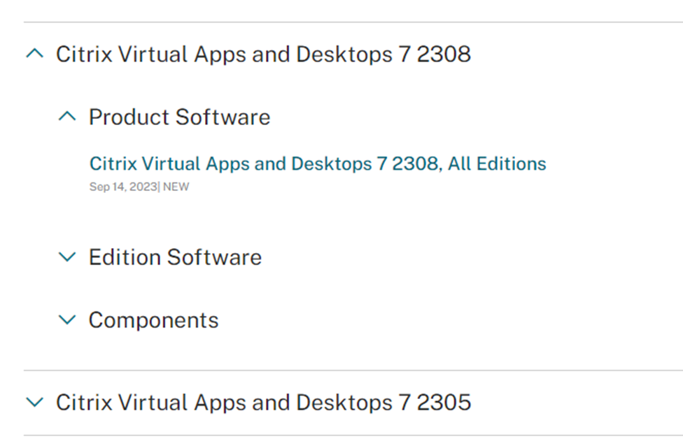Collapse the Citrix Virtual Apps and Desktops 7 2308 chevron
This screenshot has height=441, width=683.
pos(35,54)
